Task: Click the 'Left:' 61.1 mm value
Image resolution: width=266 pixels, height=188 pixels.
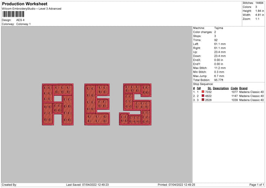Action: [220, 44]
